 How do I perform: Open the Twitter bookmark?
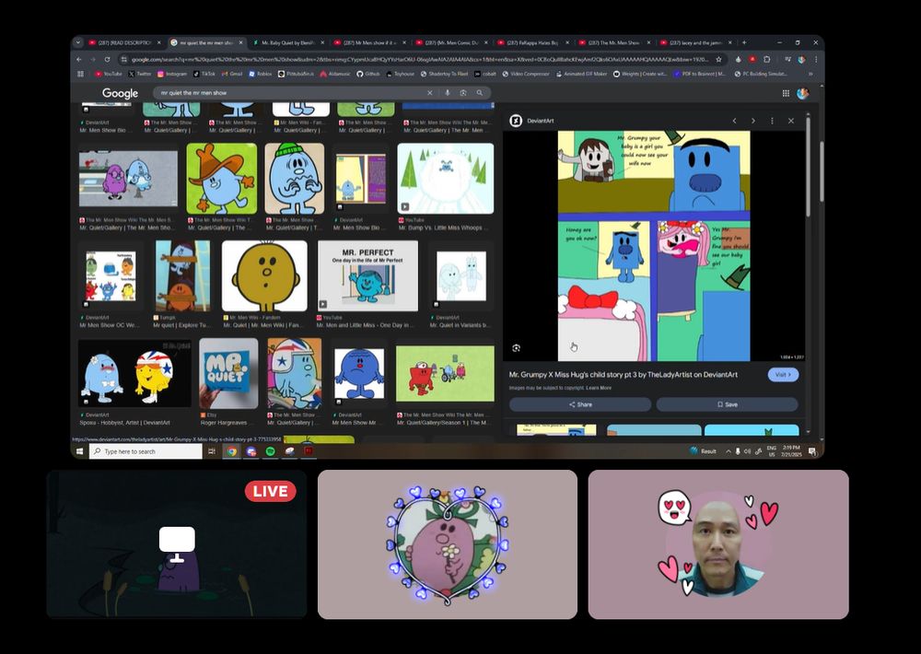pos(140,74)
